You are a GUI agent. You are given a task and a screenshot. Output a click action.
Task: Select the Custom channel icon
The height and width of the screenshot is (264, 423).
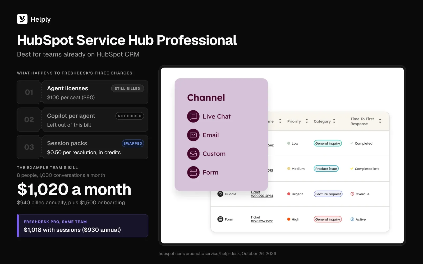pyautogui.click(x=193, y=154)
